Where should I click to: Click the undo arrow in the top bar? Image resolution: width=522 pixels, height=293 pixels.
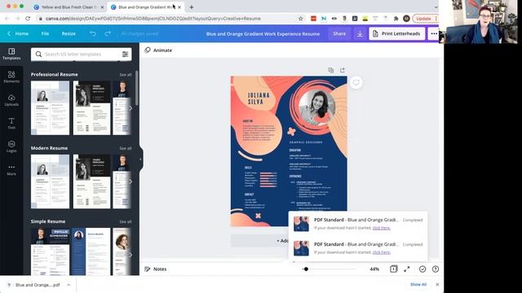tap(93, 33)
